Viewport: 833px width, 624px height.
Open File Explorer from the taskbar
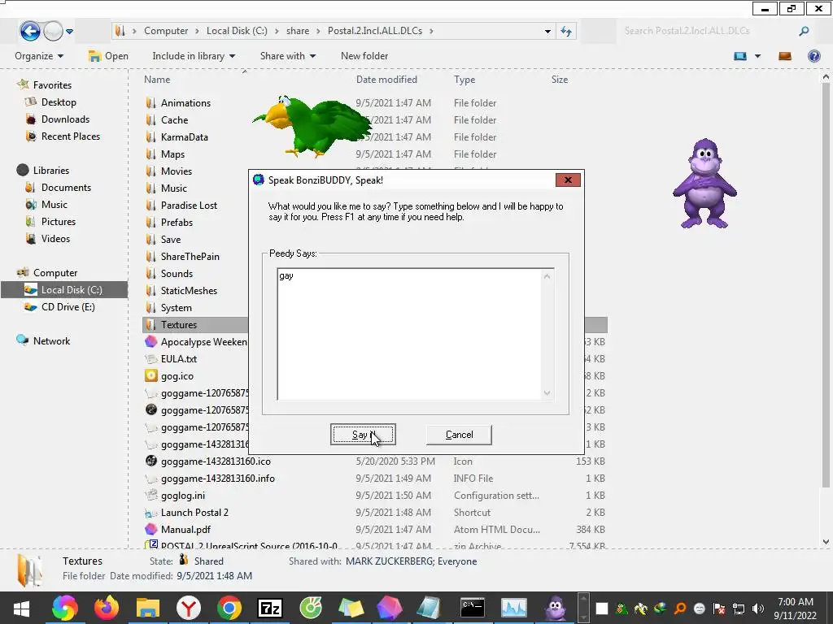coord(147,608)
